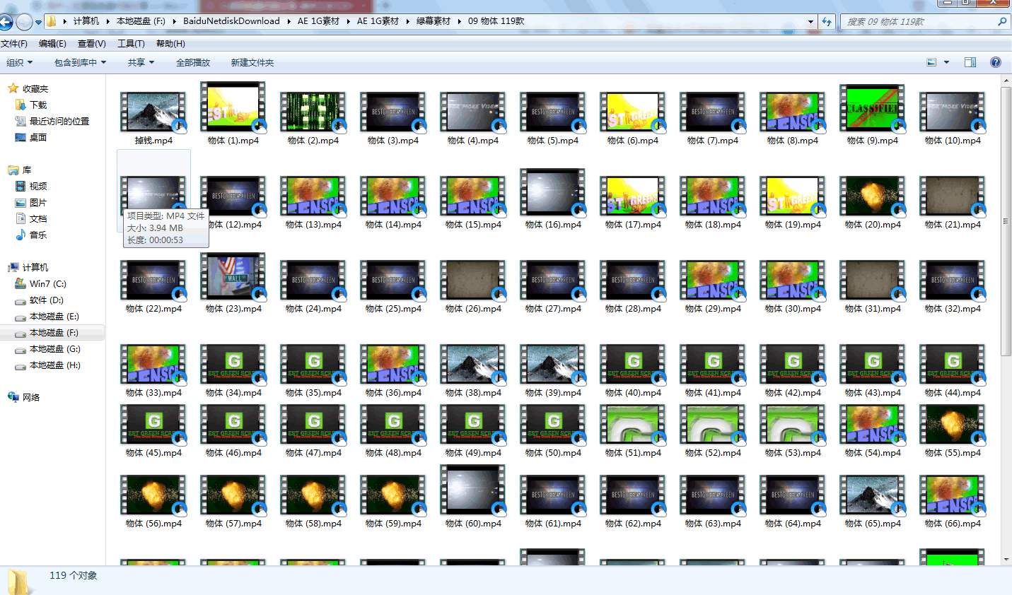Screen dimensions: 1012x595
Task: Select the 音乐 library icon
Action: (x=21, y=235)
